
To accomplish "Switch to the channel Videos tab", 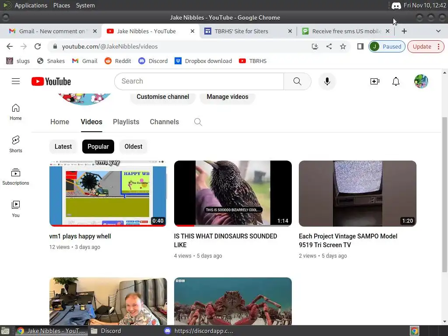I will 91,122.
